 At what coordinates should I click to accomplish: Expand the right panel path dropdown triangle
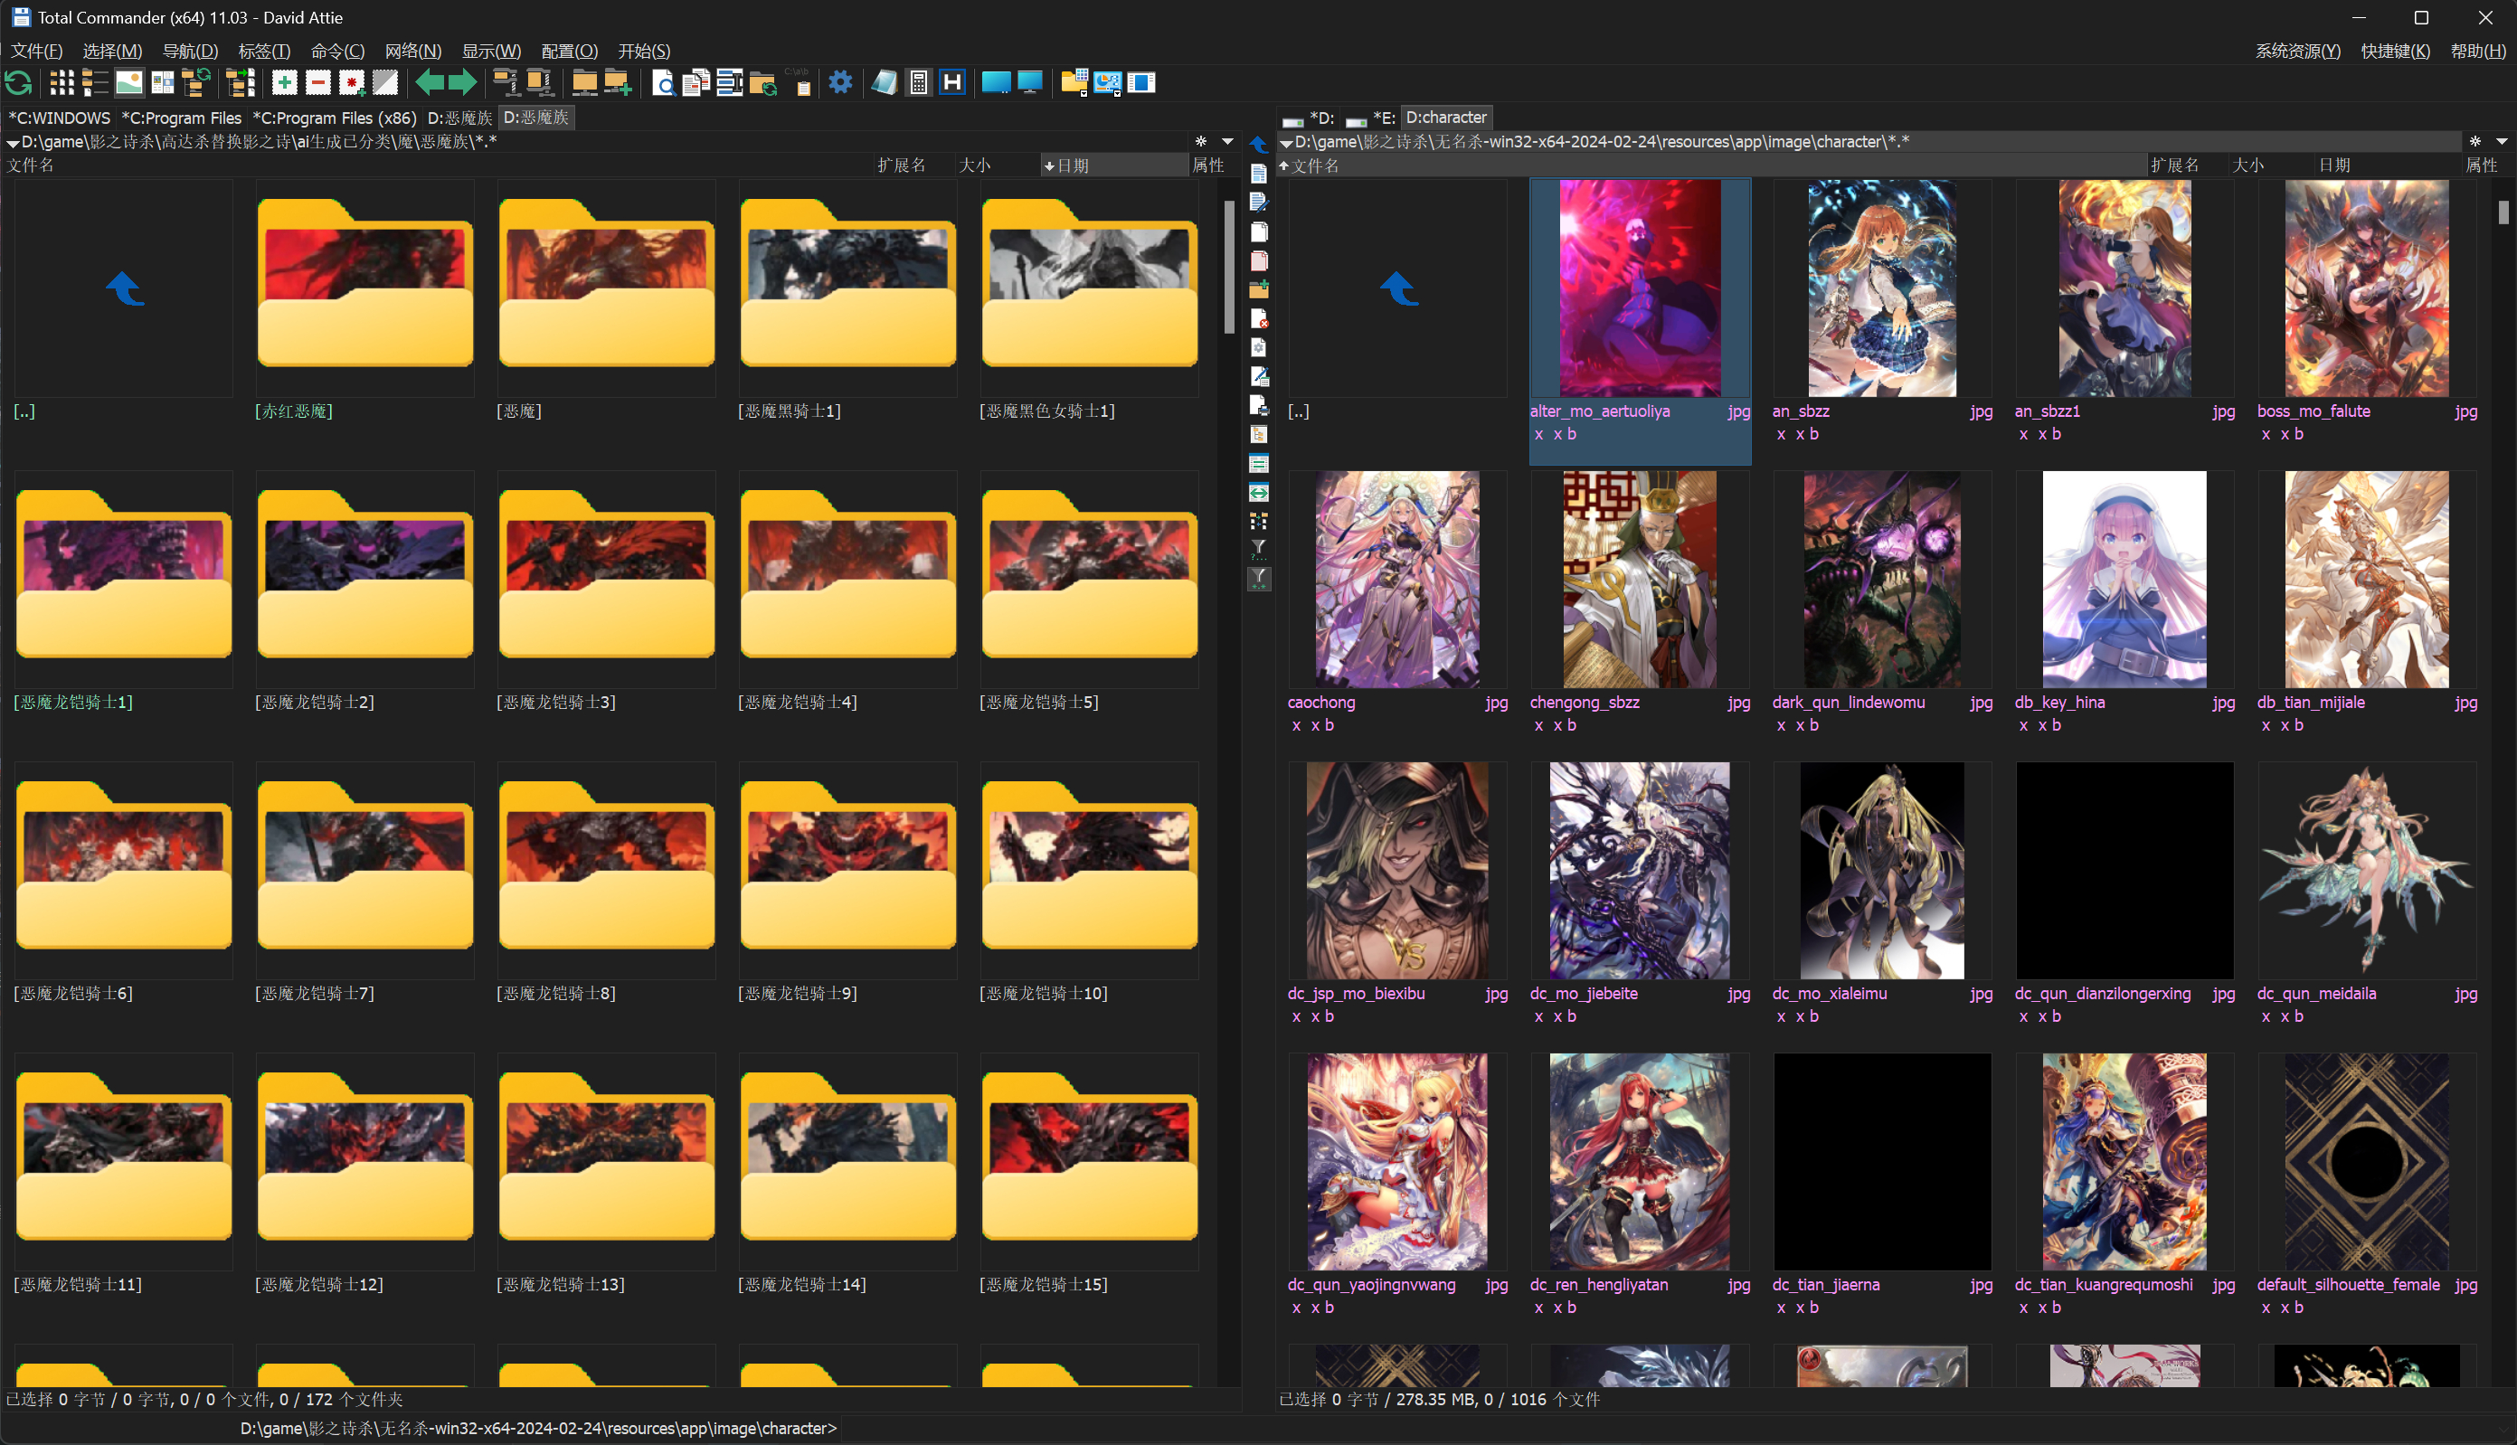pos(1286,143)
